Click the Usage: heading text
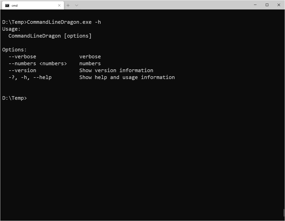This screenshot has width=285, height=221. pyautogui.click(x=11, y=29)
